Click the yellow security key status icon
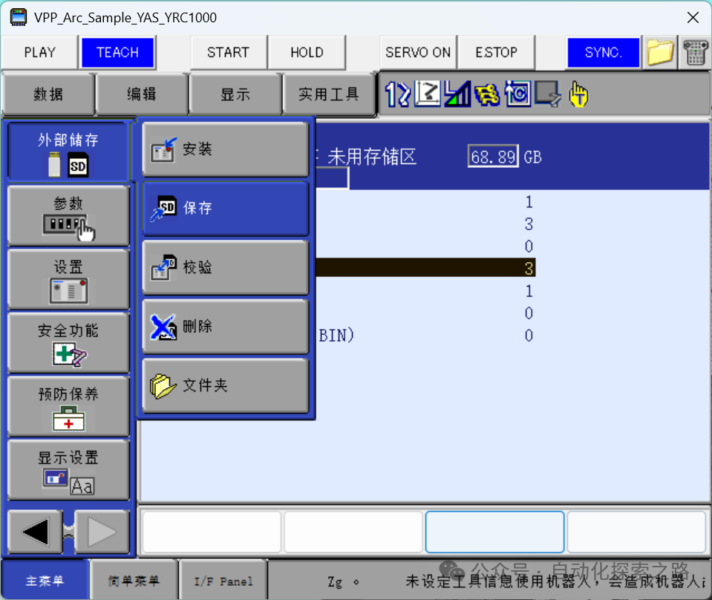 click(487, 94)
